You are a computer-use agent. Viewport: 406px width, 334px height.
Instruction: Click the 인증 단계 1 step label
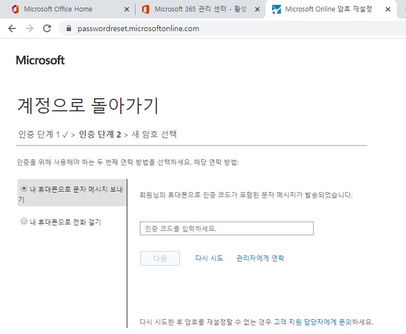click(x=39, y=134)
